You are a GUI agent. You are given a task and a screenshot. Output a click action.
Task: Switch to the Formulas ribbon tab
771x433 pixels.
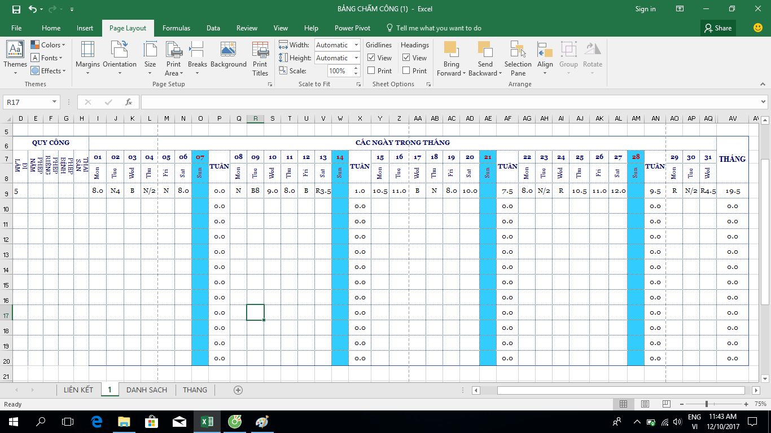coord(176,28)
